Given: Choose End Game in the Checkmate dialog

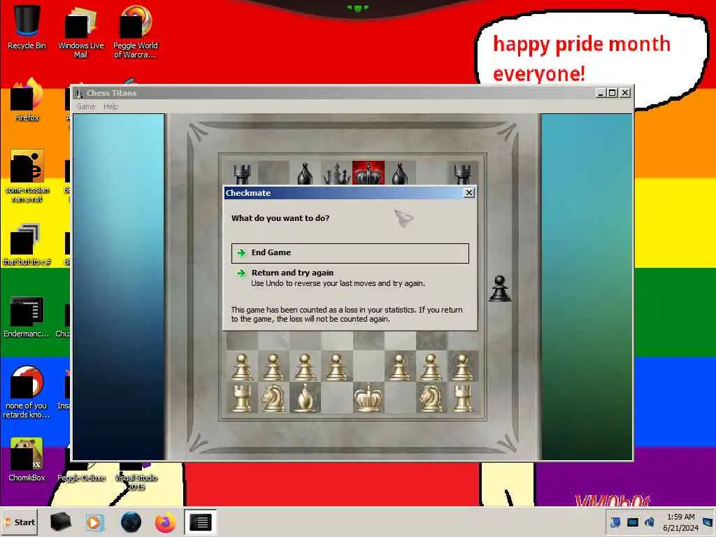Looking at the screenshot, I should 350,253.
